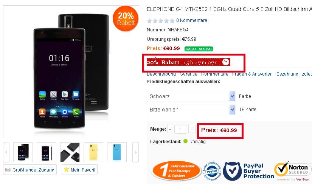Click the round PayPal safer shopping seal
Viewport: 312px width, 184px height.
point(212,171)
